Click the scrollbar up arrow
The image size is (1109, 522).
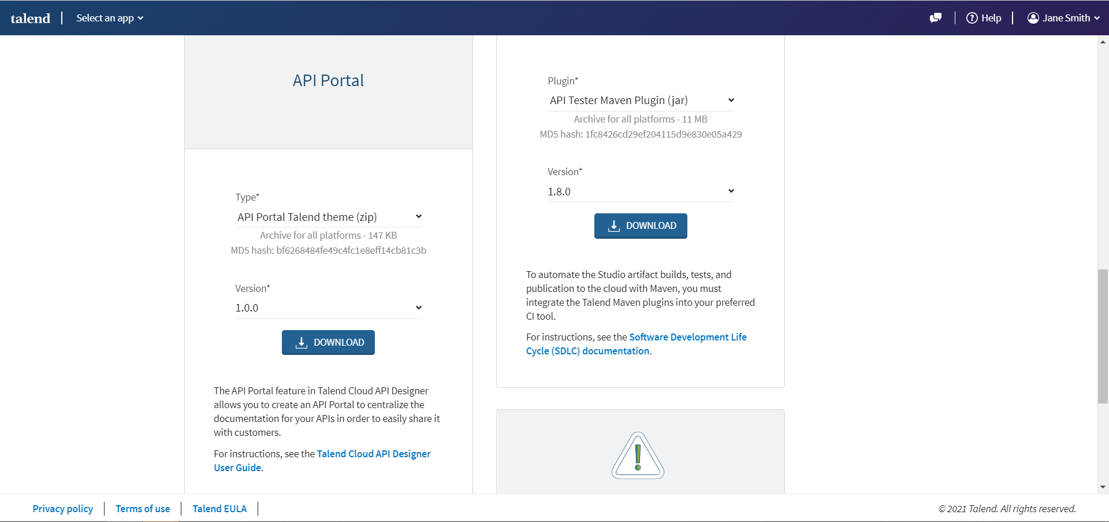coord(1103,42)
